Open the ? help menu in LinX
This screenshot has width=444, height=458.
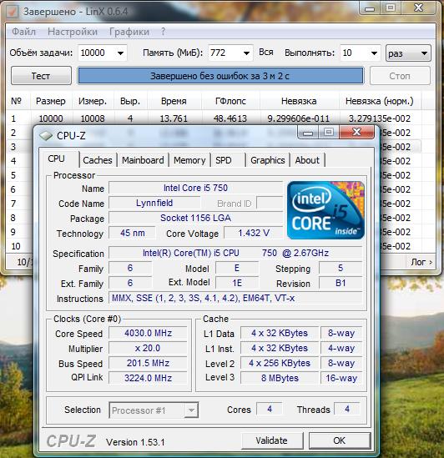[163, 32]
